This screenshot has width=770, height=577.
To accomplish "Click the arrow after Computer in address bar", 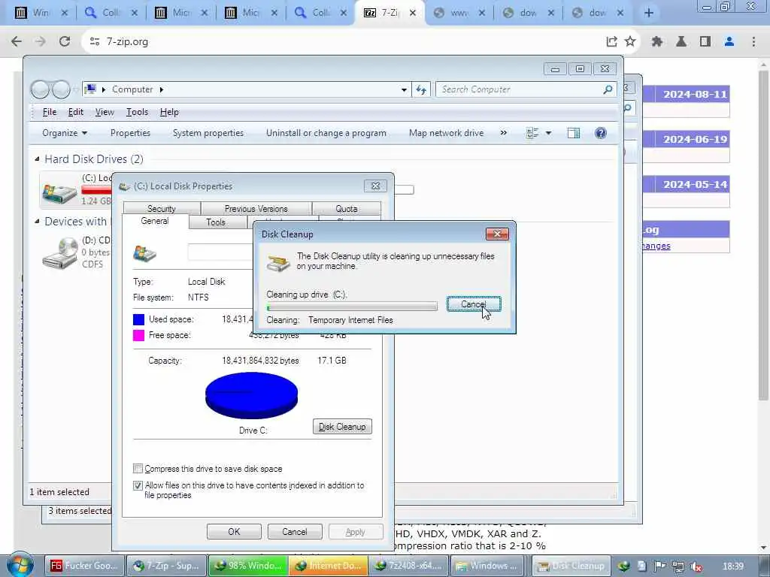I will [161, 89].
